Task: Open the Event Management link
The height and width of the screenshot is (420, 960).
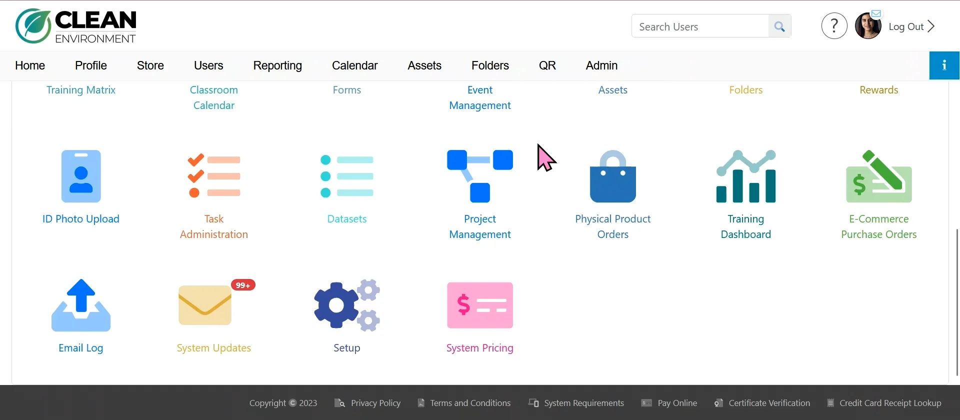Action: 480,97
